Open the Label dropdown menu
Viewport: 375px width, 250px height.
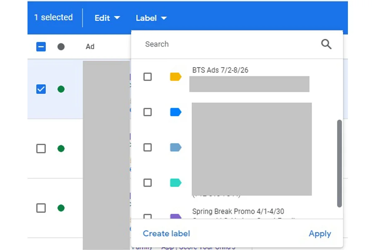pyautogui.click(x=151, y=18)
